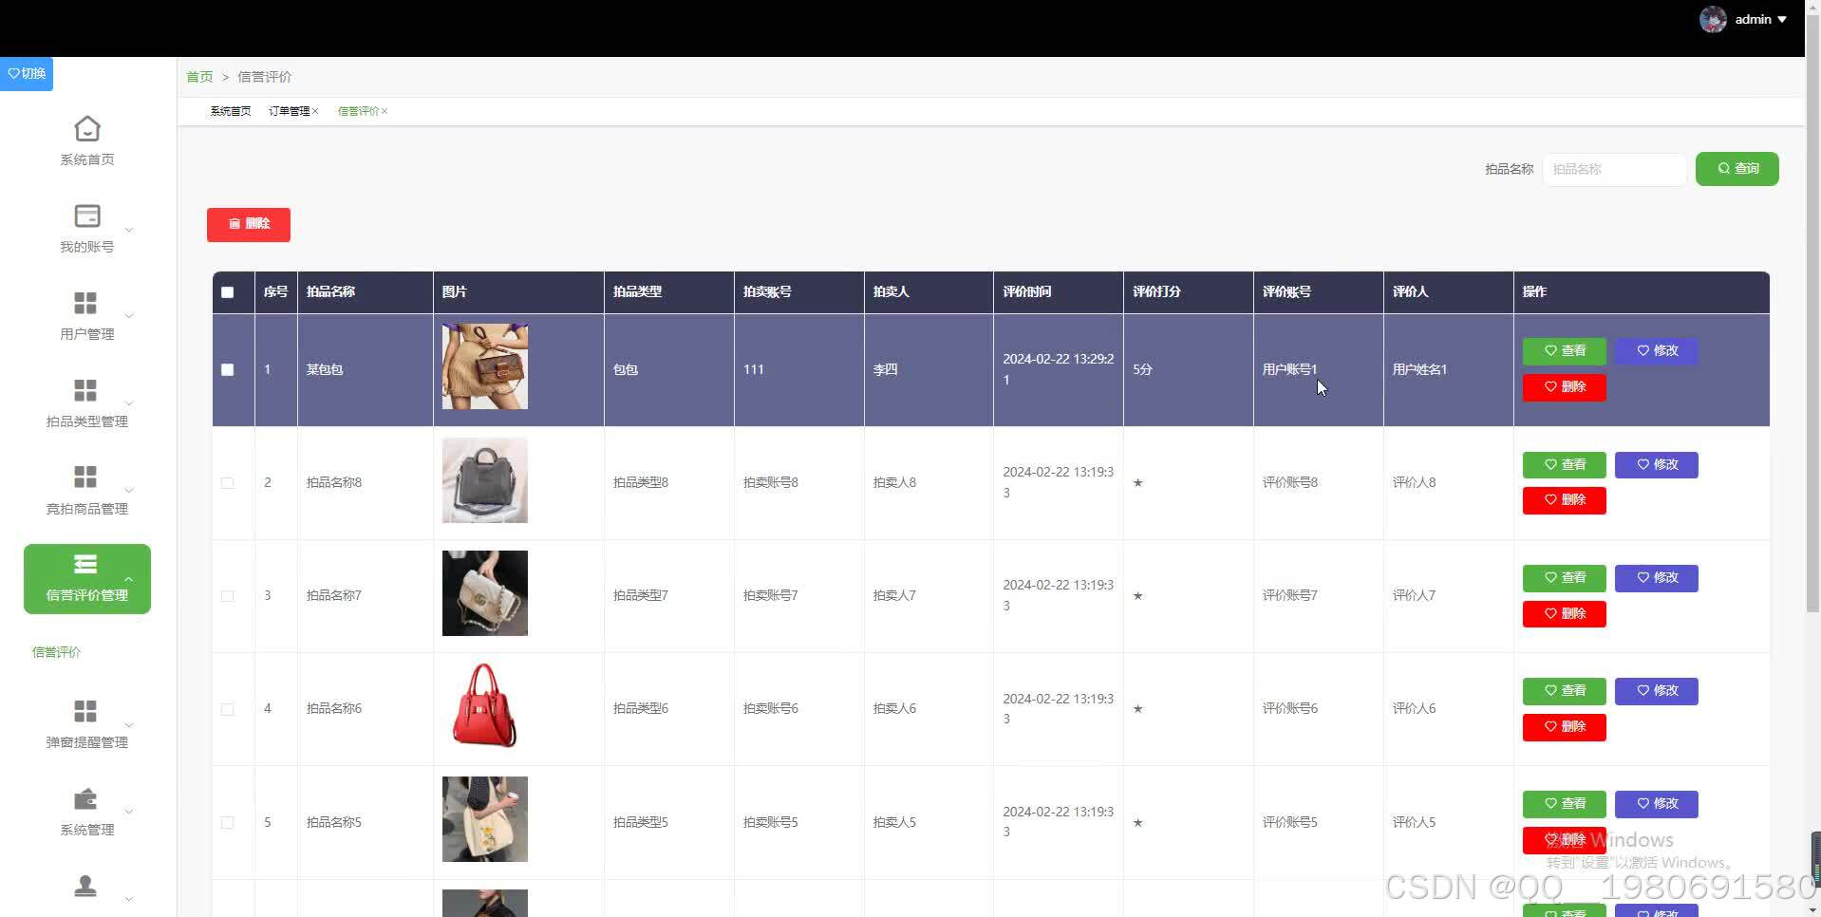Screen dimensions: 1821x917
Task: Open the 系统首页 home icon in sidebar
Action: point(87,128)
